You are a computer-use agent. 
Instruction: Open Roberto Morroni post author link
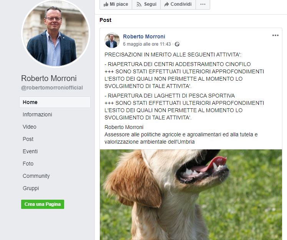click(x=144, y=36)
